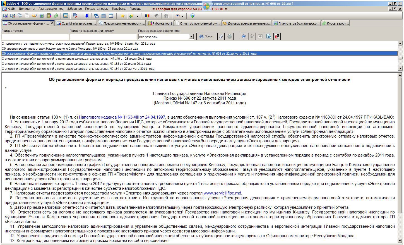The height and width of the screenshot is (245, 404).
Task: Click the binoculars find icon in toolbar
Action: pos(166,16)
